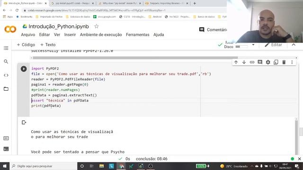This screenshot has width=303, height=170.
Task: Open the comments speech-bubble icon
Action: (202, 30)
